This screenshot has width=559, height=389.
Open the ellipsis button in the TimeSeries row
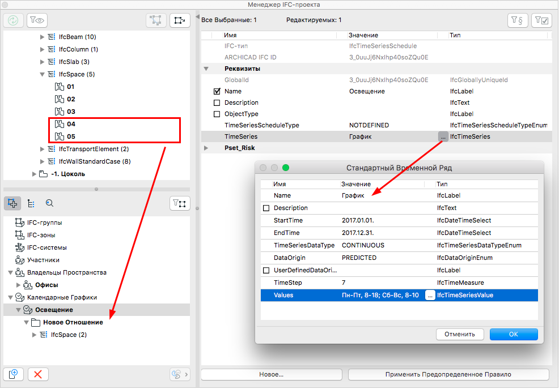pyautogui.click(x=443, y=136)
